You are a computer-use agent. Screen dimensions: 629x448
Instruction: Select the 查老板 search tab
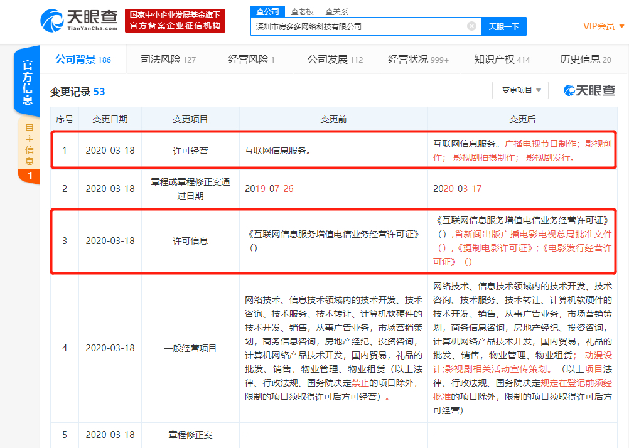coord(302,12)
